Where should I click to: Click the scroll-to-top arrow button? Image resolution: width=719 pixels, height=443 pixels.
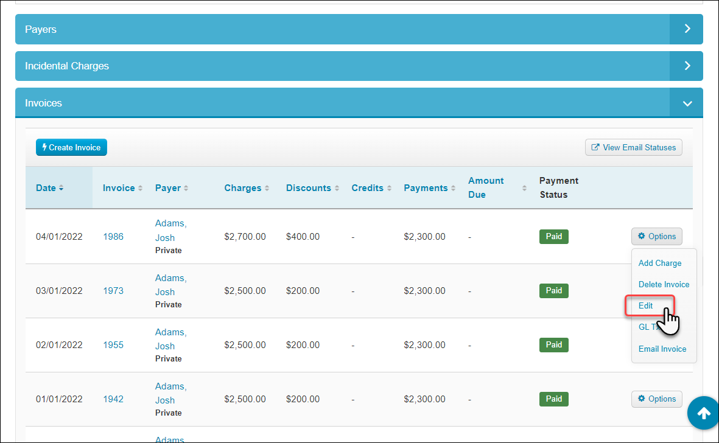click(703, 413)
